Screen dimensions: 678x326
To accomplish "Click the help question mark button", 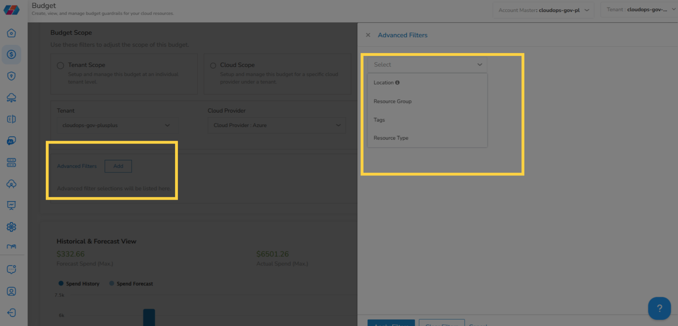I will point(659,308).
